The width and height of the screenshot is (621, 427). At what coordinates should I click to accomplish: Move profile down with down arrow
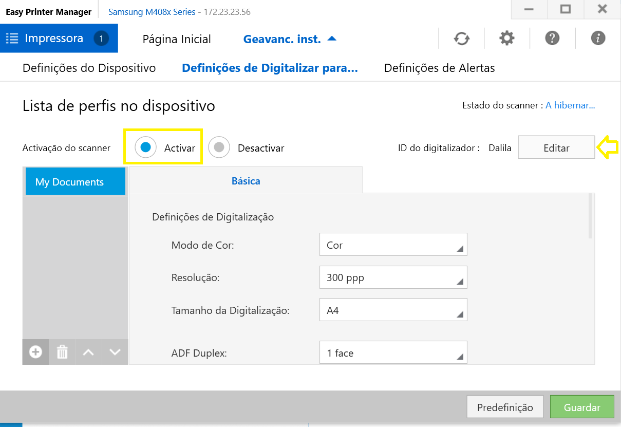point(115,352)
